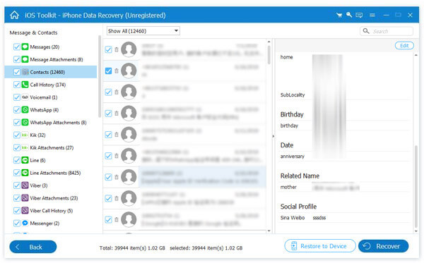Open the feedback chat icon
424x263 pixels.
(x=359, y=15)
